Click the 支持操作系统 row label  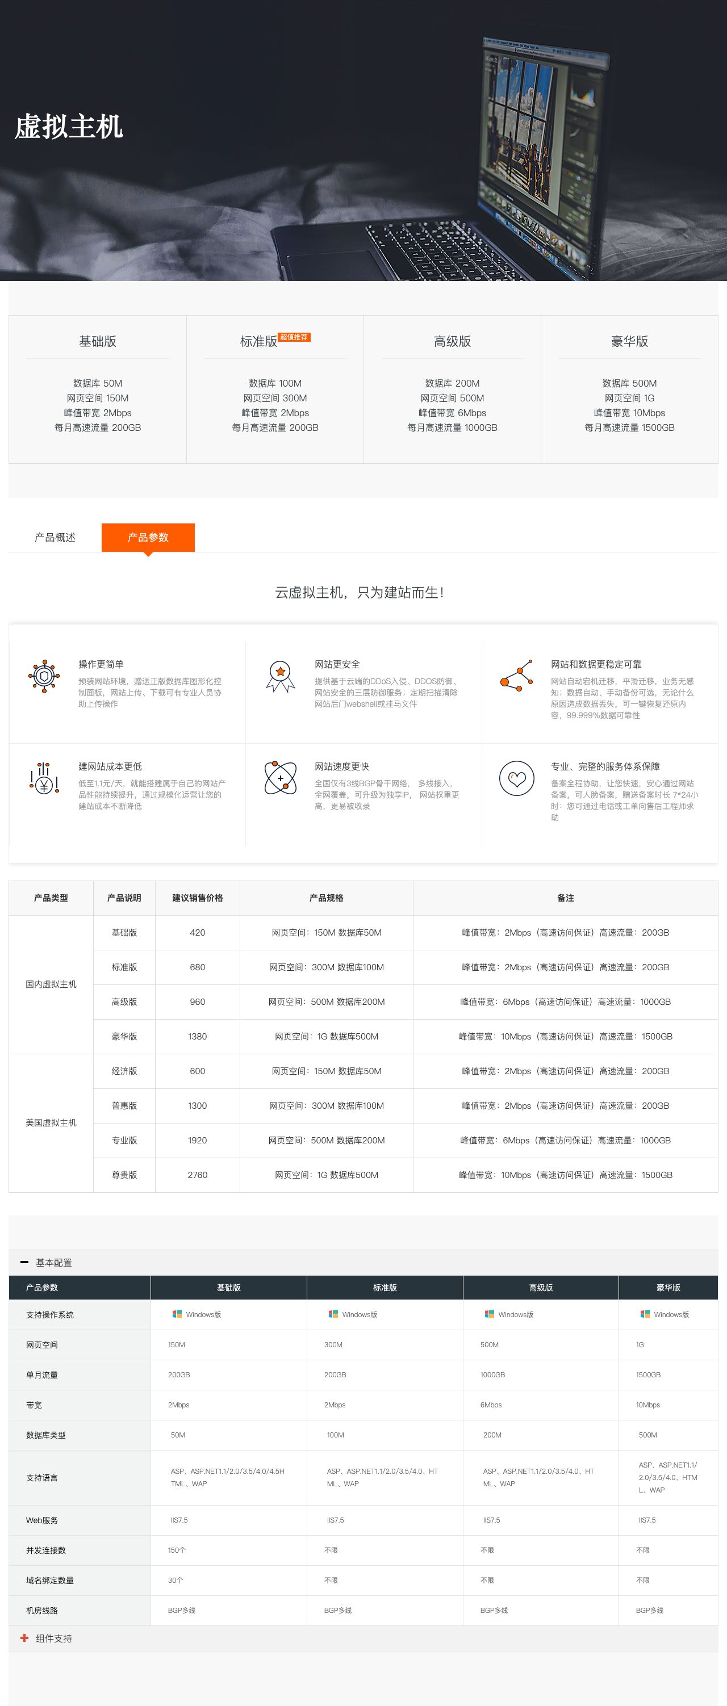pyautogui.click(x=80, y=1315)
